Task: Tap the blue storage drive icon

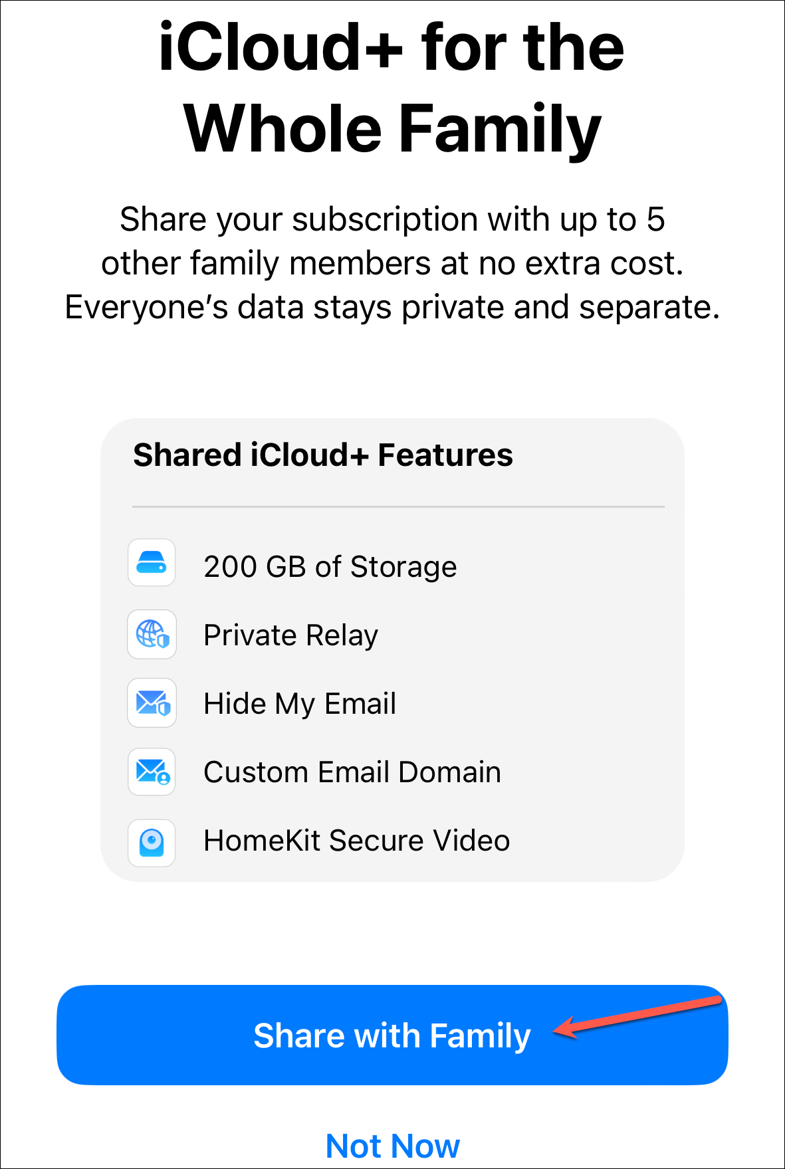Action: tap(152, 563)
